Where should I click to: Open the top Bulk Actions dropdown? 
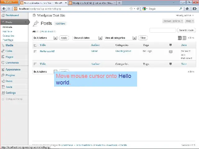(45, 38)
